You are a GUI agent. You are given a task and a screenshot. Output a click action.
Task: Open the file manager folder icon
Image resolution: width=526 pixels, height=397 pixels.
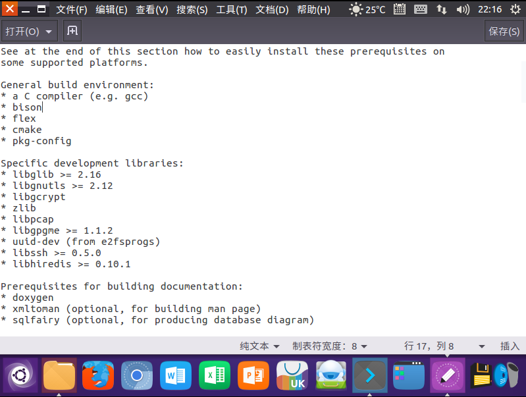tap(59, 375)
